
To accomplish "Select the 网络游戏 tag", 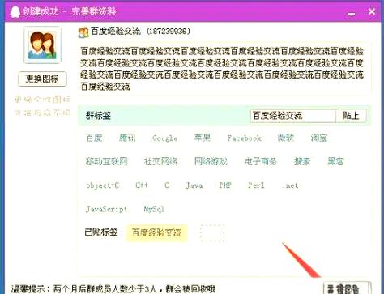I will (x=211, y=161).
